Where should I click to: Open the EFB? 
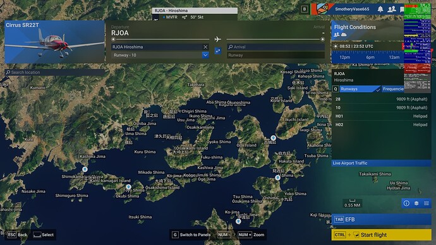point(381,220)
